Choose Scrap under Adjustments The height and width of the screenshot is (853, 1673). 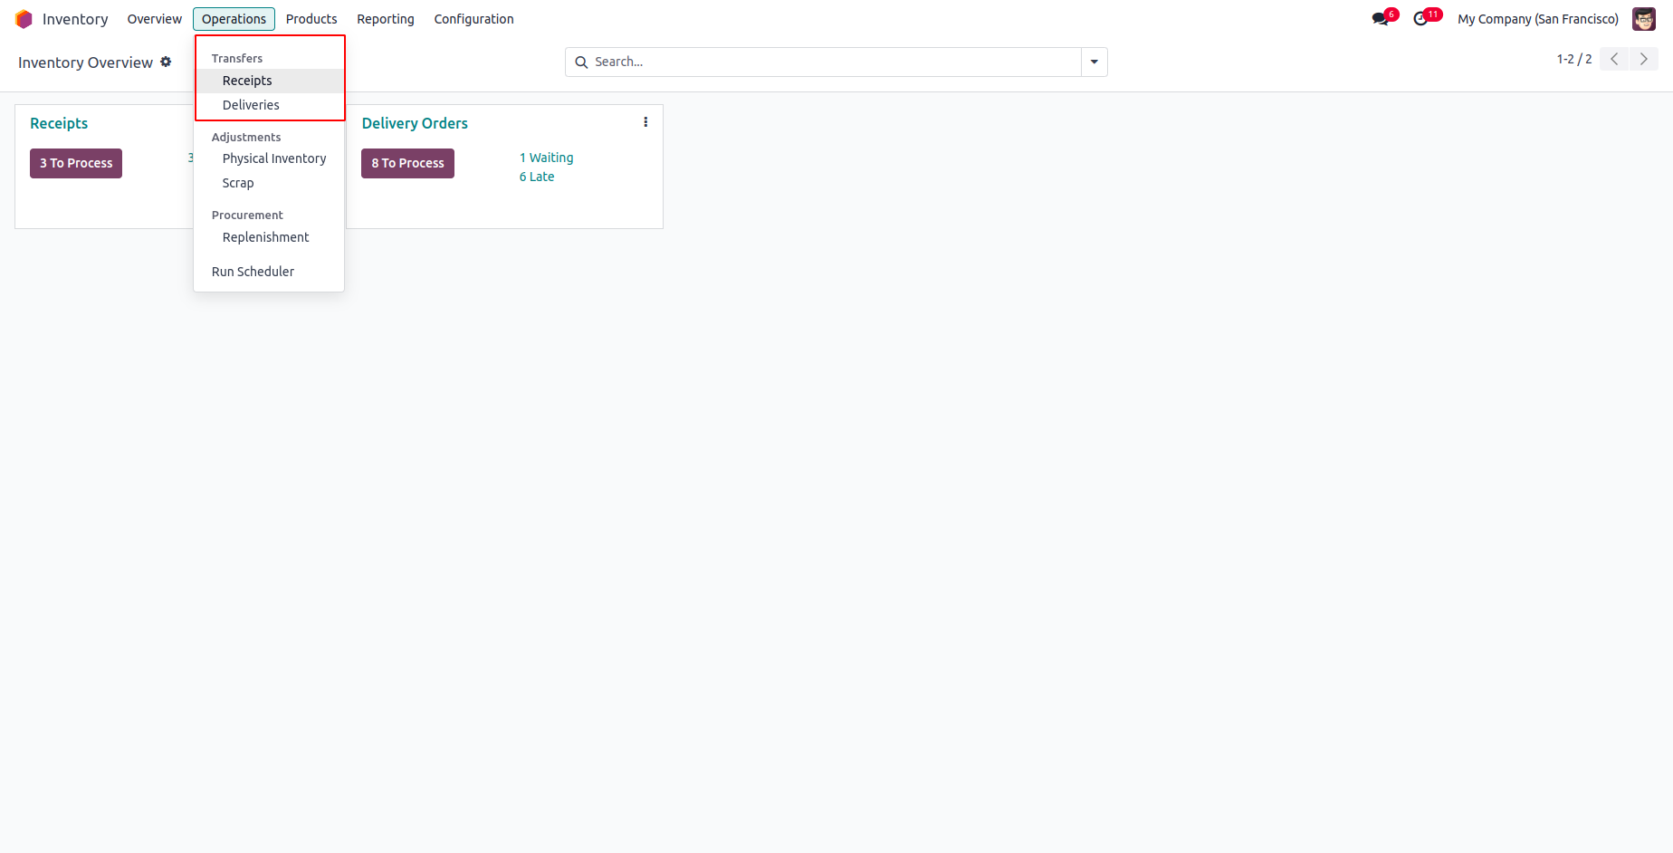269,183
